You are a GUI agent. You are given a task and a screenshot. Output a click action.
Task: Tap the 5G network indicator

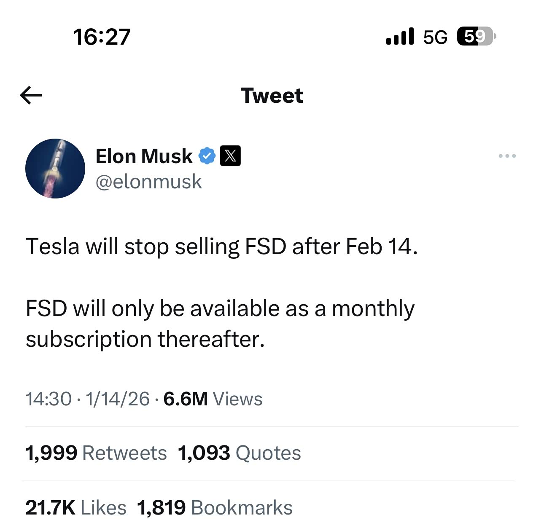[435, 38]
